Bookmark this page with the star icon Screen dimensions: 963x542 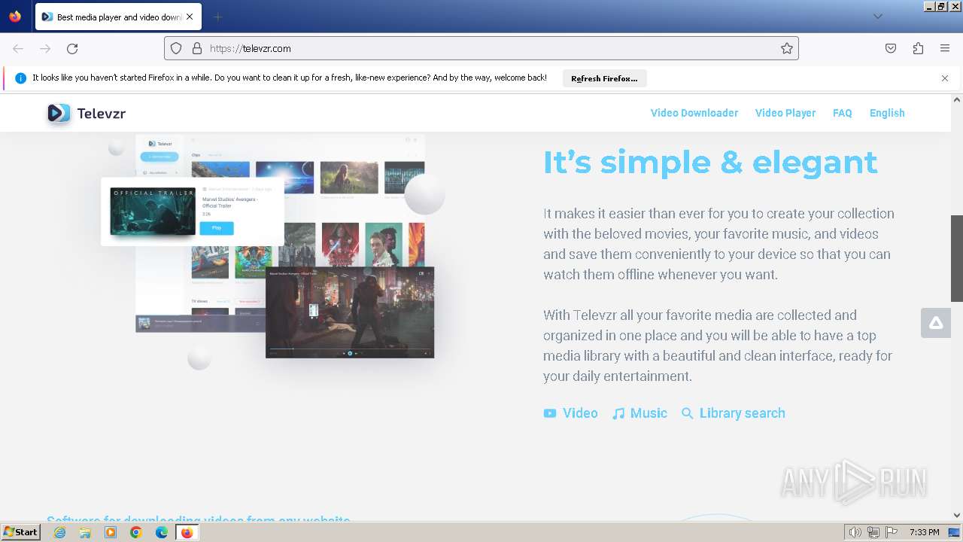pyautogui.click(x=787, y=48)
